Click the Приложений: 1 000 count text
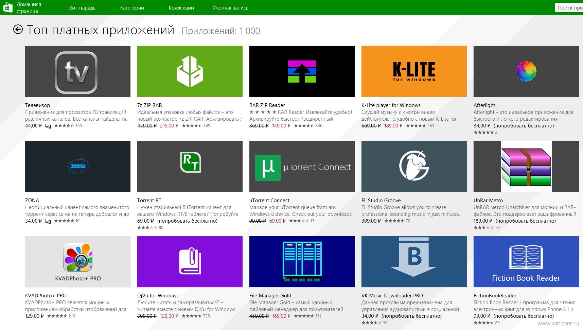 (x=221, y=31)
